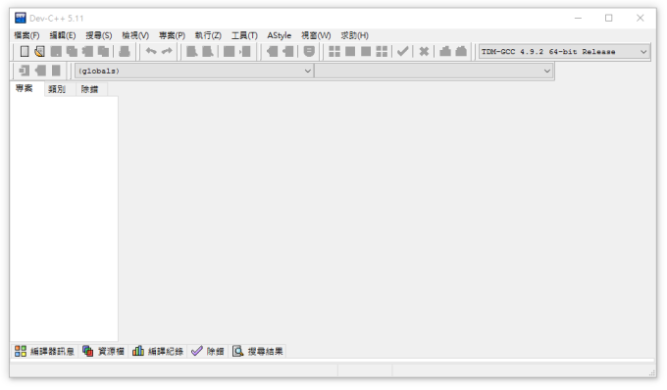
Task: Click the Compile and Run toolbar icon
Action: click(366, 52)
